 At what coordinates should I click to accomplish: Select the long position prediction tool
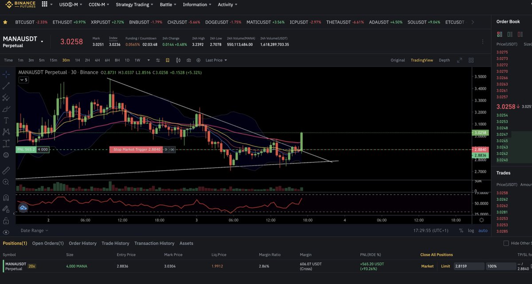6,143
